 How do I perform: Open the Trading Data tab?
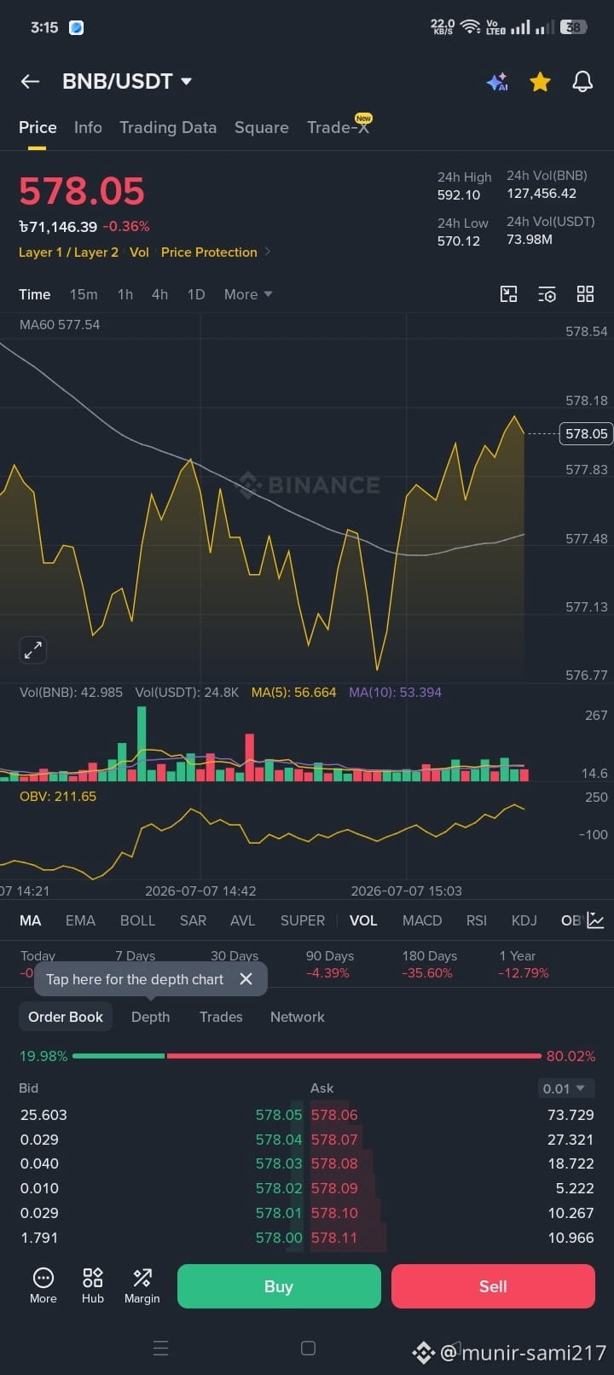coord(168,127)
